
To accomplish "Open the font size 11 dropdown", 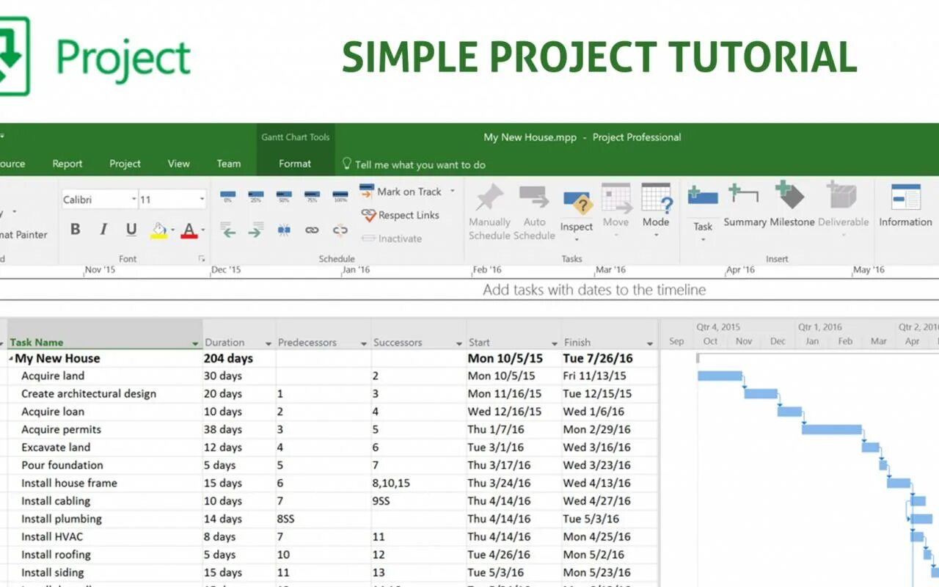I will click(202, 200).
